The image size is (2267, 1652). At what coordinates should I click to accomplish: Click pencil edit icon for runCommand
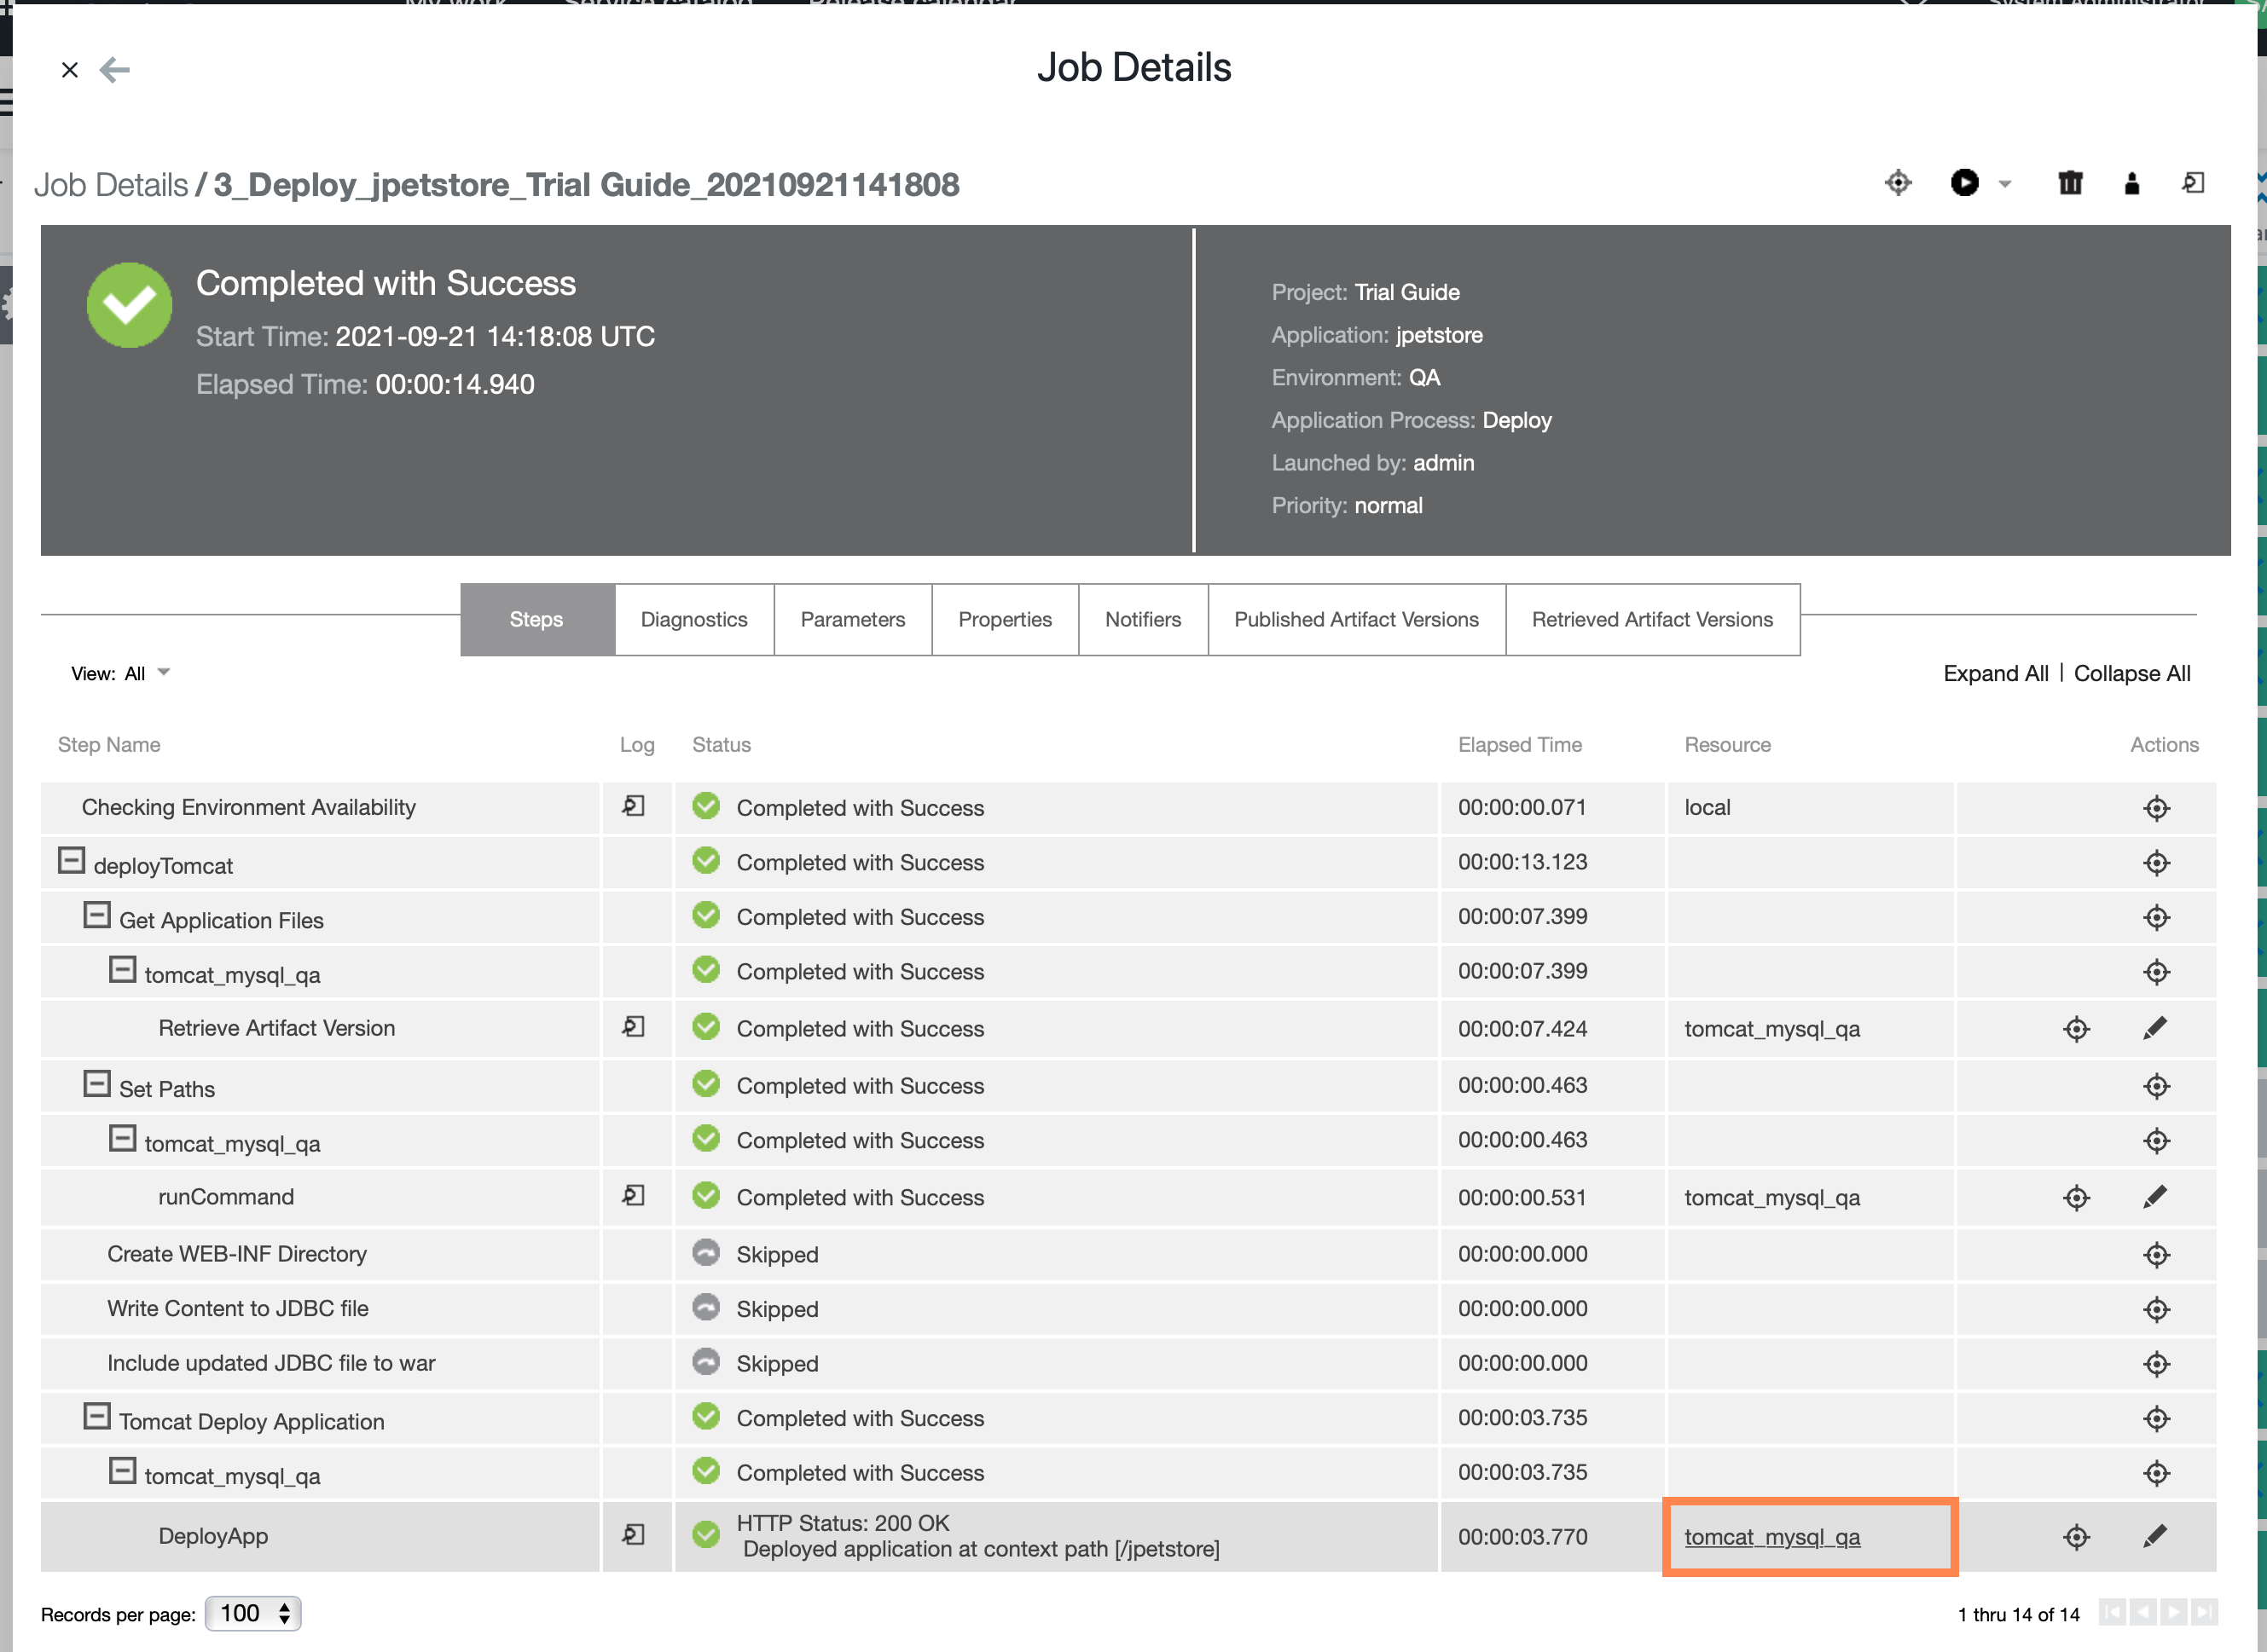[2155, 1197]
